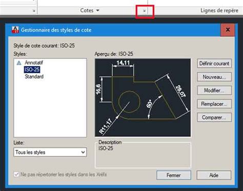
Task: Click the Fermer button
Action: pos(174,175)
